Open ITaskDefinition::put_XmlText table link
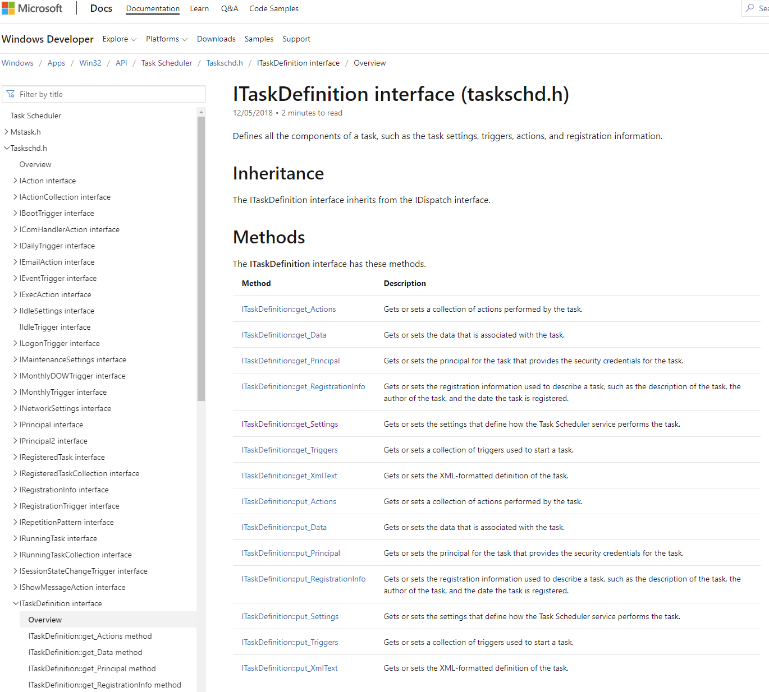Viewport: 769px width, 692px height. point(290,668)
